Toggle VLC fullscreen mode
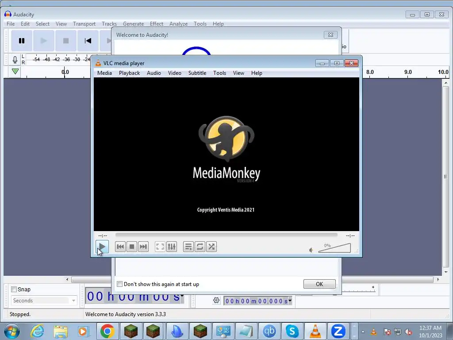The height and width of the screenshot is (340, 453). [160, 247]
